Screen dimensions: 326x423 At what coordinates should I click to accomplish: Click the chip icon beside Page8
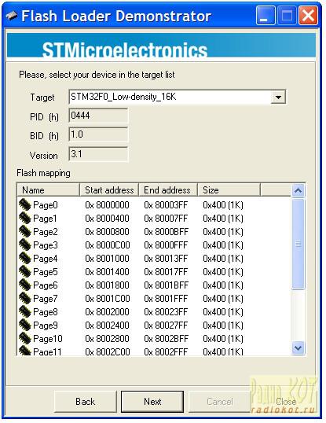pos(25,311)
